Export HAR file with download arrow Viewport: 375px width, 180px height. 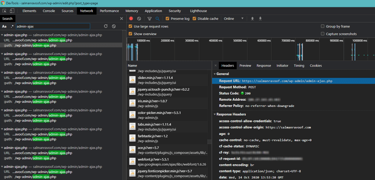click(x=260, y=19)
